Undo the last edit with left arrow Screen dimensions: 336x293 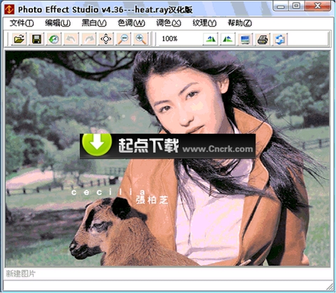point(71,39)
